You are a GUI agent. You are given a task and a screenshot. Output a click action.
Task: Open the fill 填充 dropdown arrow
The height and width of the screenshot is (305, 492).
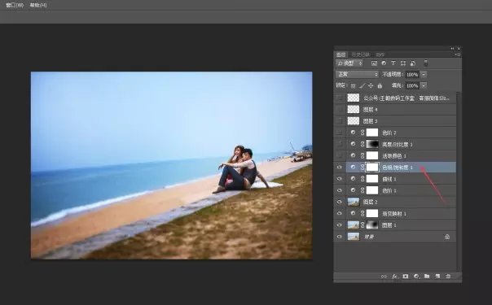coord(424,85)
